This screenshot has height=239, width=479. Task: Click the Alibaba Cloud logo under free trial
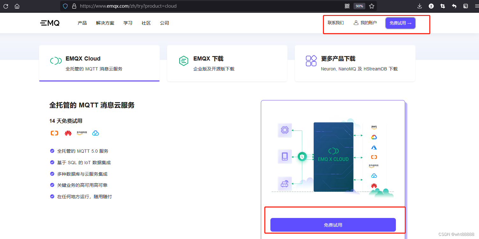click(54, 133)
